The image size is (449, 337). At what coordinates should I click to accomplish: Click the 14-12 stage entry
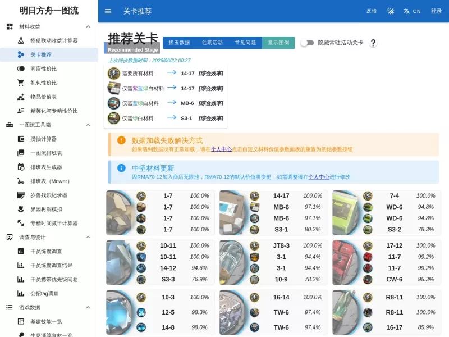pos(168,268)
